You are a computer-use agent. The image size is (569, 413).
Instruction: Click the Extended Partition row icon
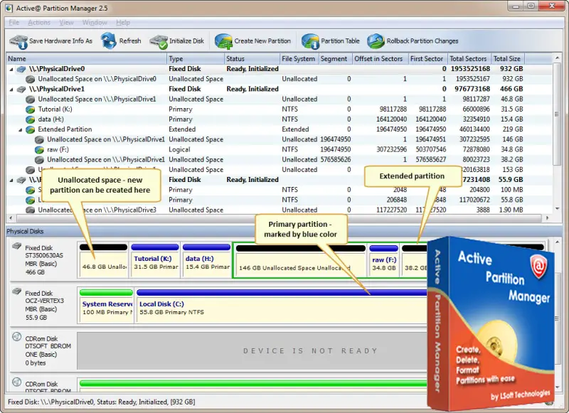point(31,129)
